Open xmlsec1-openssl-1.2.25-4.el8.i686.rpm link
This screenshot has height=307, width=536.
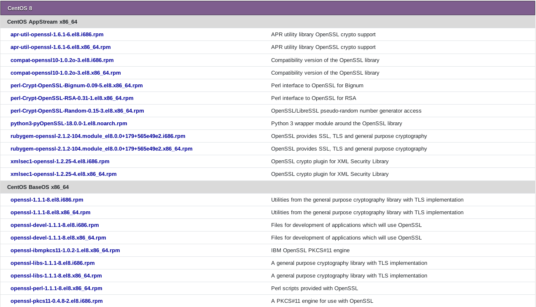tap(60, 162)
